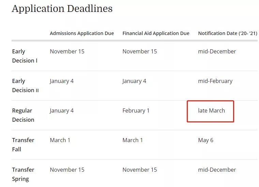Screen dimensions: 259x187
Task: Click the highlighted late March cell
Action: (211, 111)
